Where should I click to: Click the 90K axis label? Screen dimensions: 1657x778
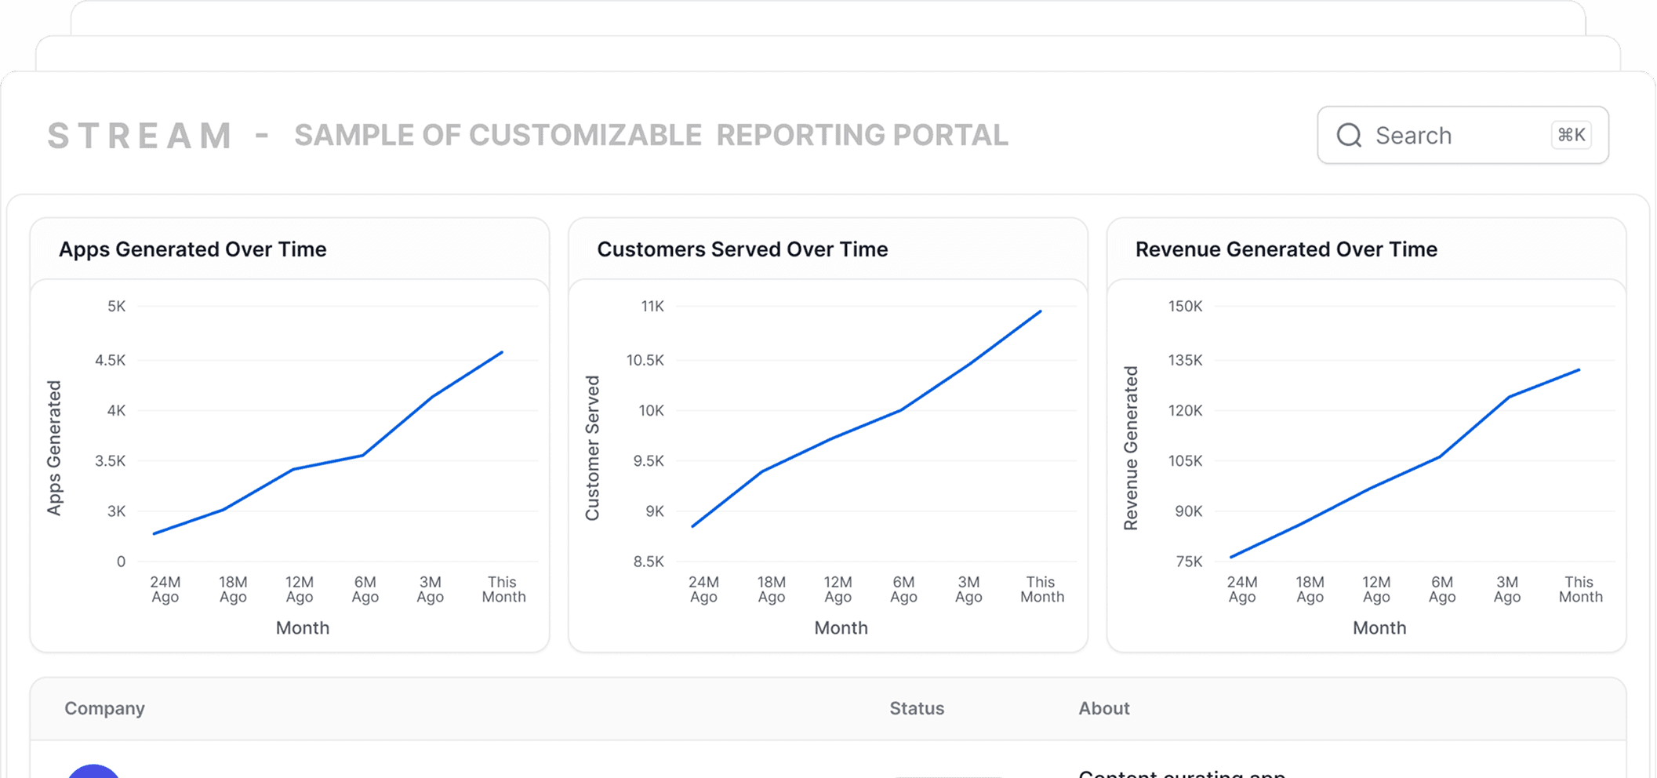(x=1188, y=511)
